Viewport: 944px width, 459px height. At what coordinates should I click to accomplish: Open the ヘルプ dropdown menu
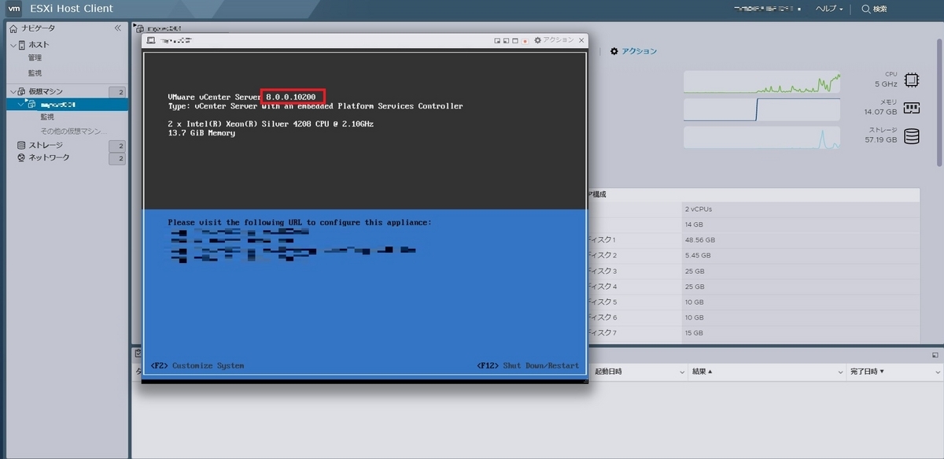[x=829, y=9]
